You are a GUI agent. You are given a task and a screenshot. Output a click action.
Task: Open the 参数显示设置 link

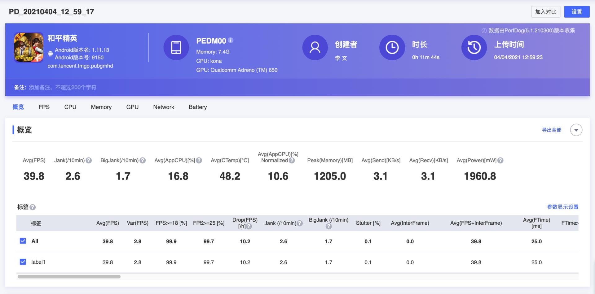click(563, 207)
